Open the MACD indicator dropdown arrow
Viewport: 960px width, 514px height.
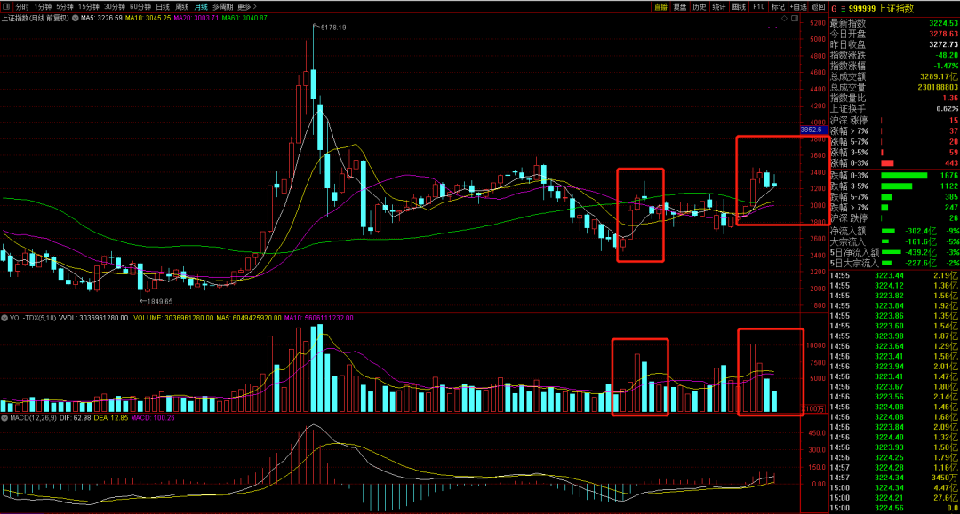(x=4, y=418)
